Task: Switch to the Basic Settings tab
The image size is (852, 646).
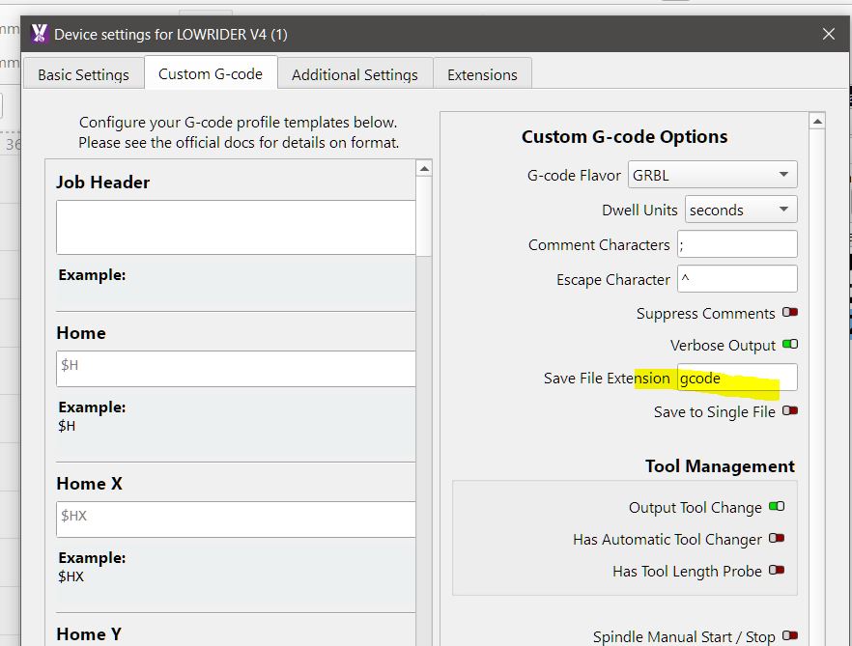Action: pyautogui.click(x=84, y=74)
